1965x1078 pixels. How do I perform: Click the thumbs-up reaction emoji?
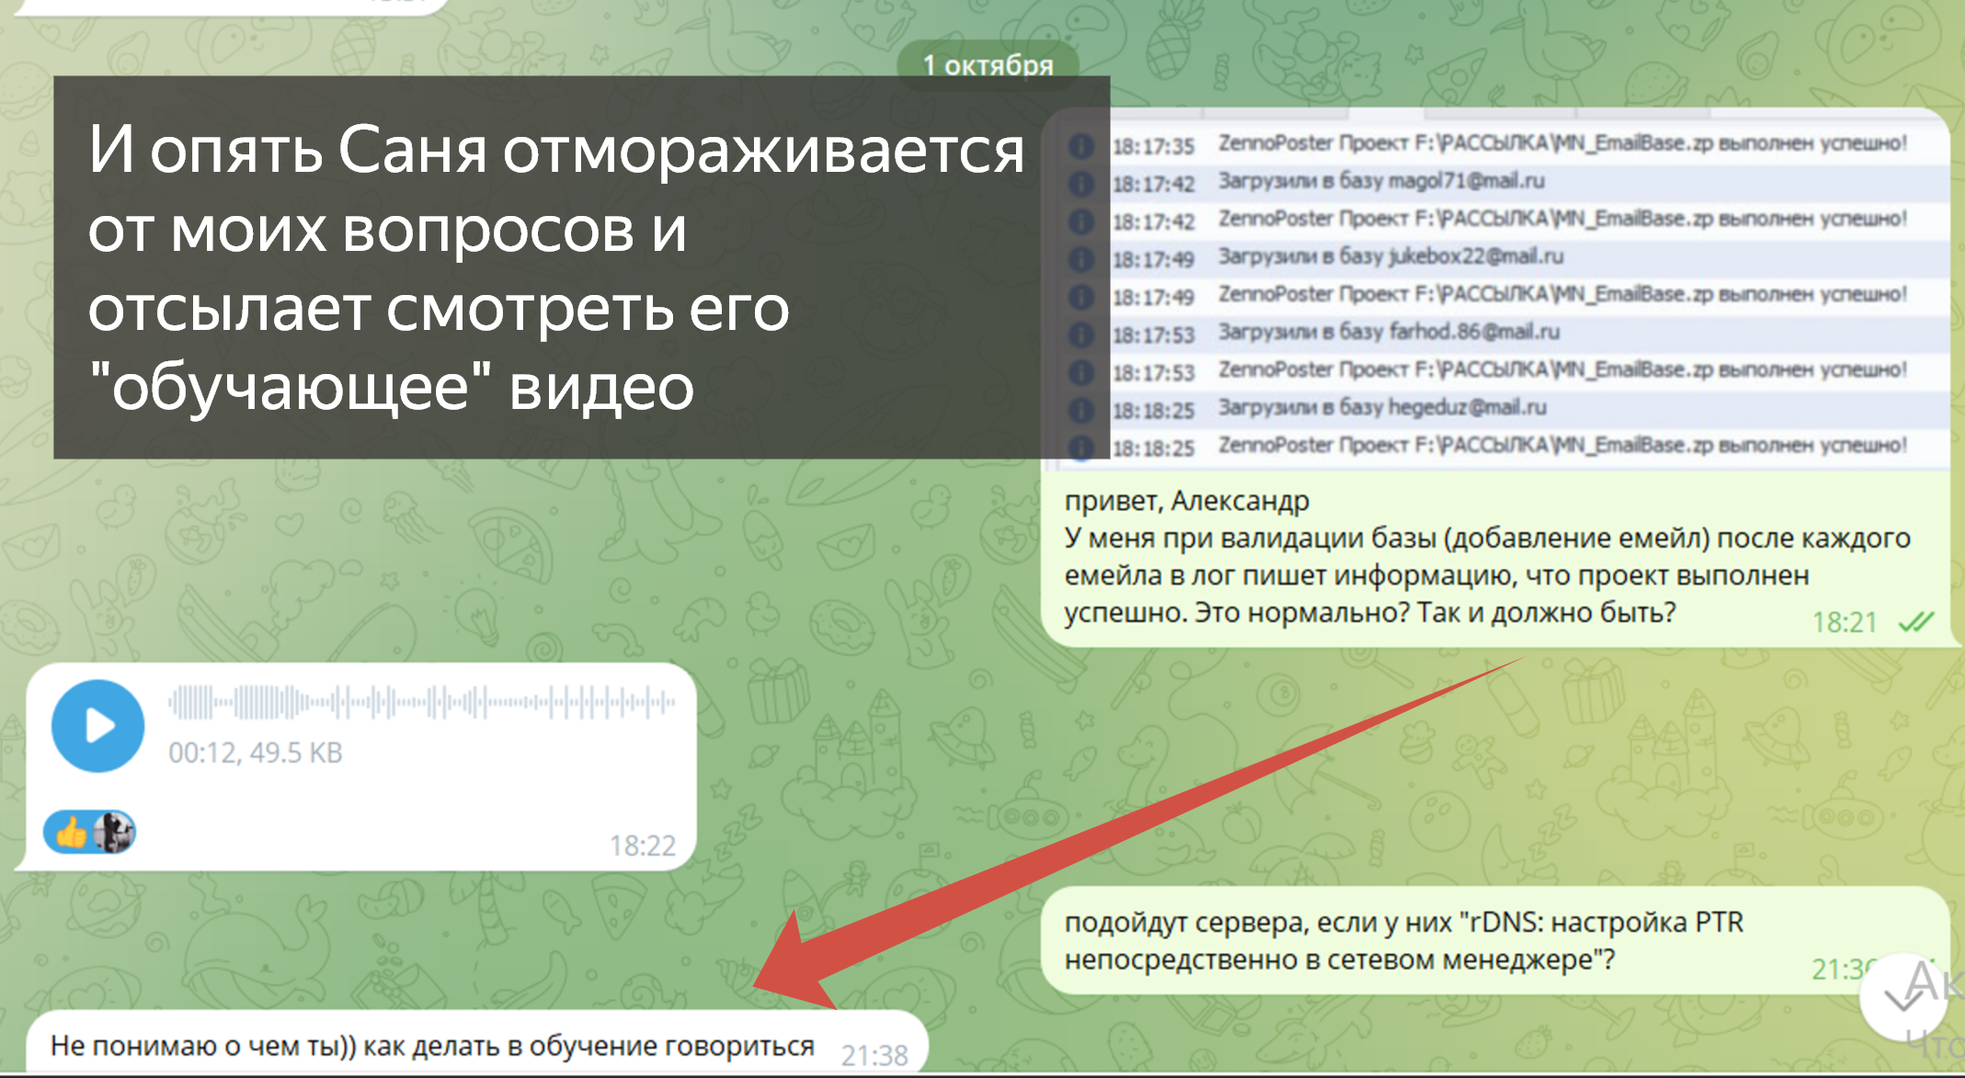point(71,833)
